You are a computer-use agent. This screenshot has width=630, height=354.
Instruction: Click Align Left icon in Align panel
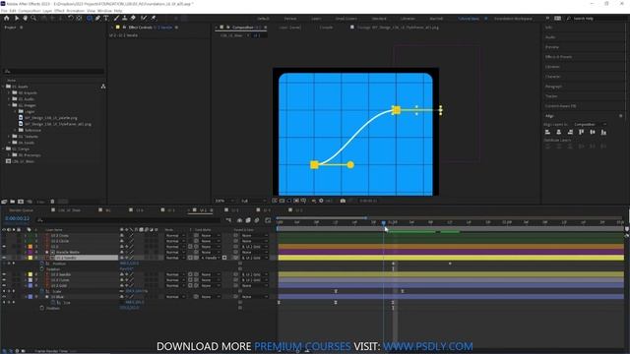click(x=547, y=132)
